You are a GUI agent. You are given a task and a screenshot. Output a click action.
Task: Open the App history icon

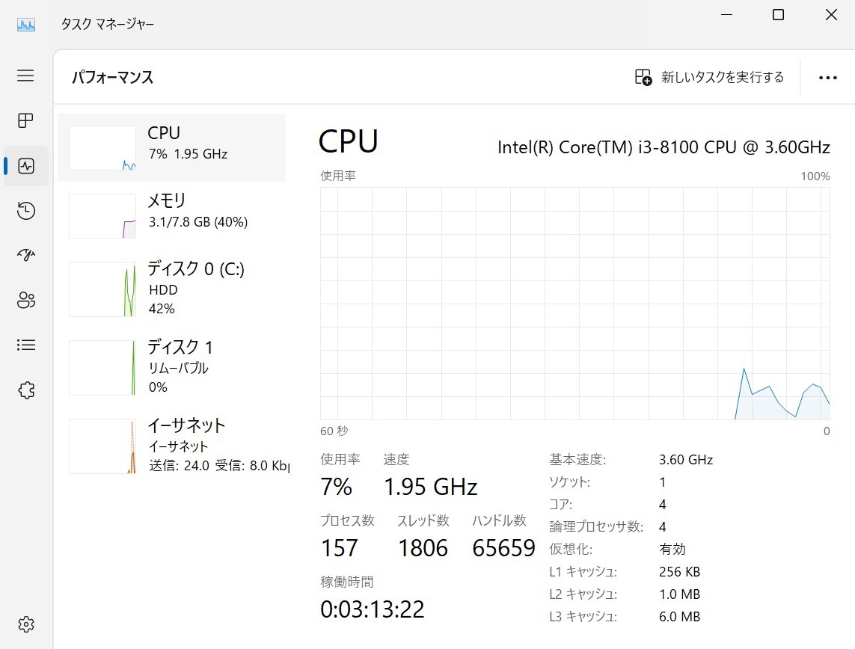[x=26, y=211]
